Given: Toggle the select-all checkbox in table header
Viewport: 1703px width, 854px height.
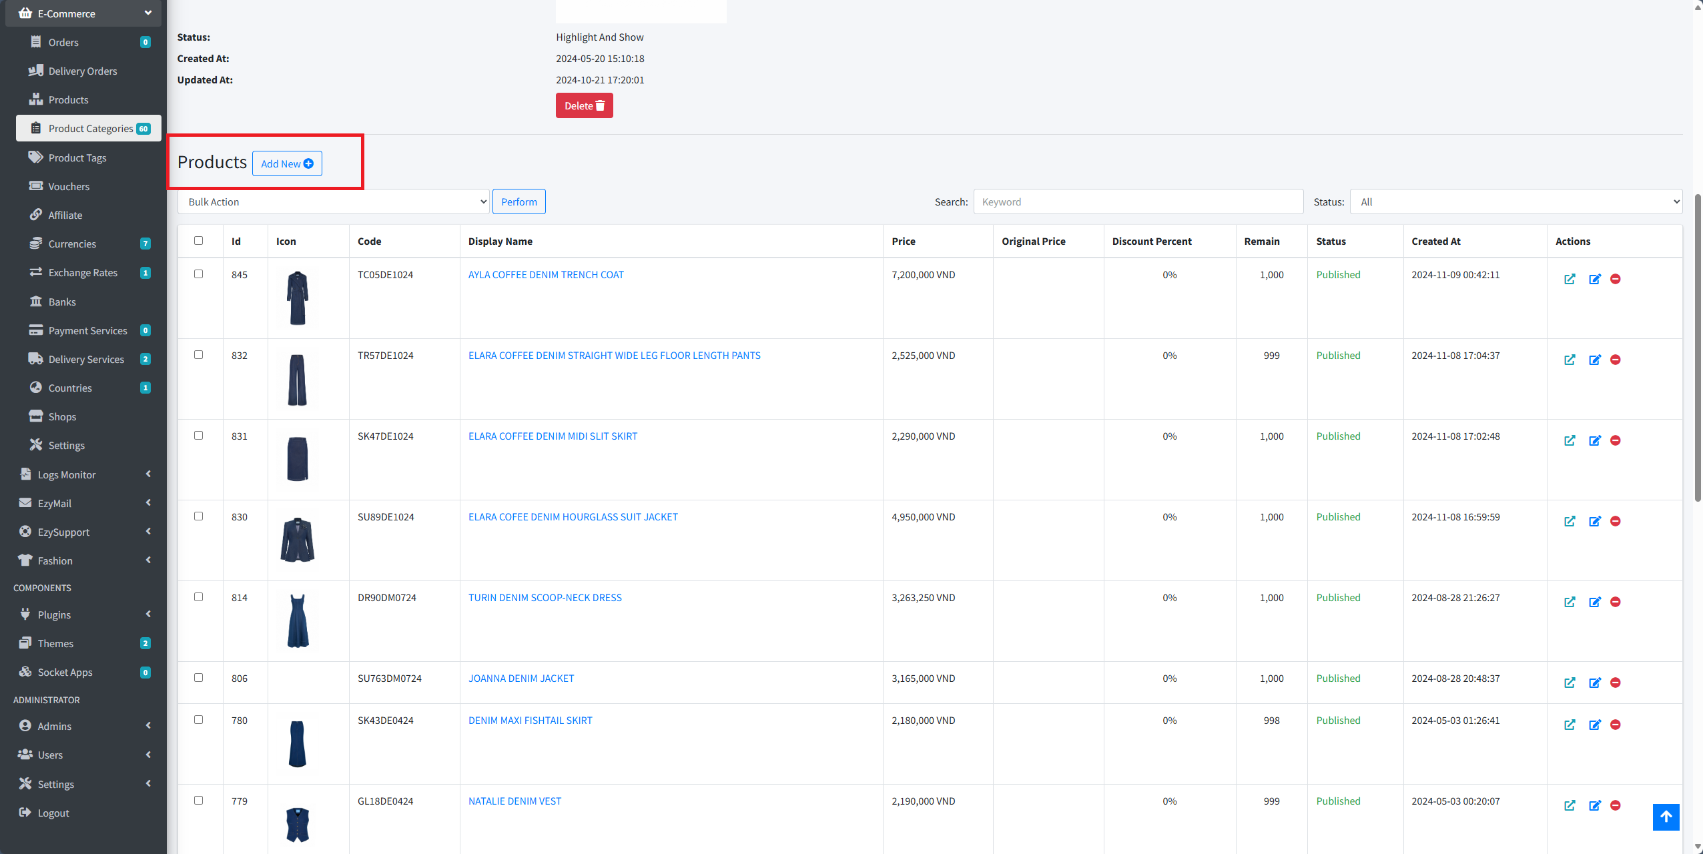Looking at the screenshot, I should click(198, 241).
